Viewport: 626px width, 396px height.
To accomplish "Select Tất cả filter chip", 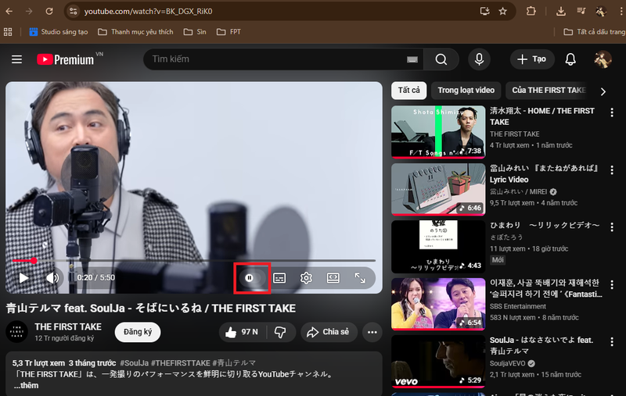I will coord(408,91).
